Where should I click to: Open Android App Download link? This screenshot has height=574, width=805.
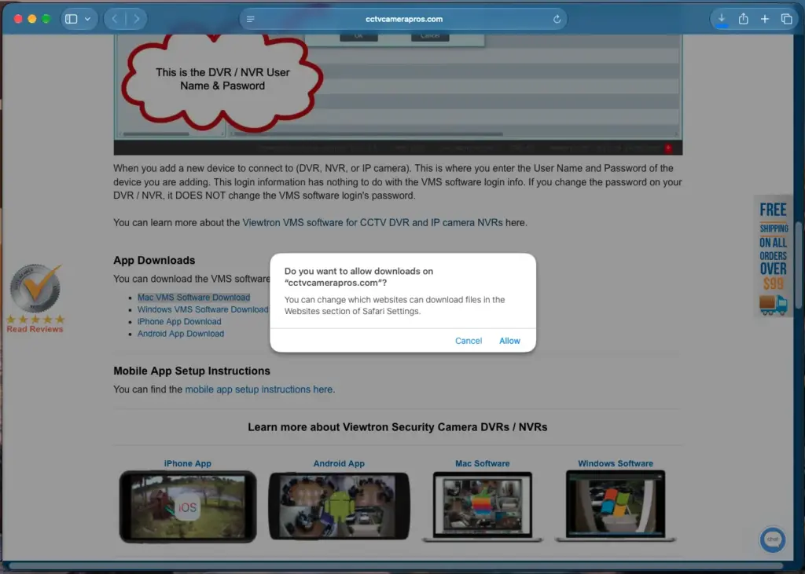(x=181, y=334)
